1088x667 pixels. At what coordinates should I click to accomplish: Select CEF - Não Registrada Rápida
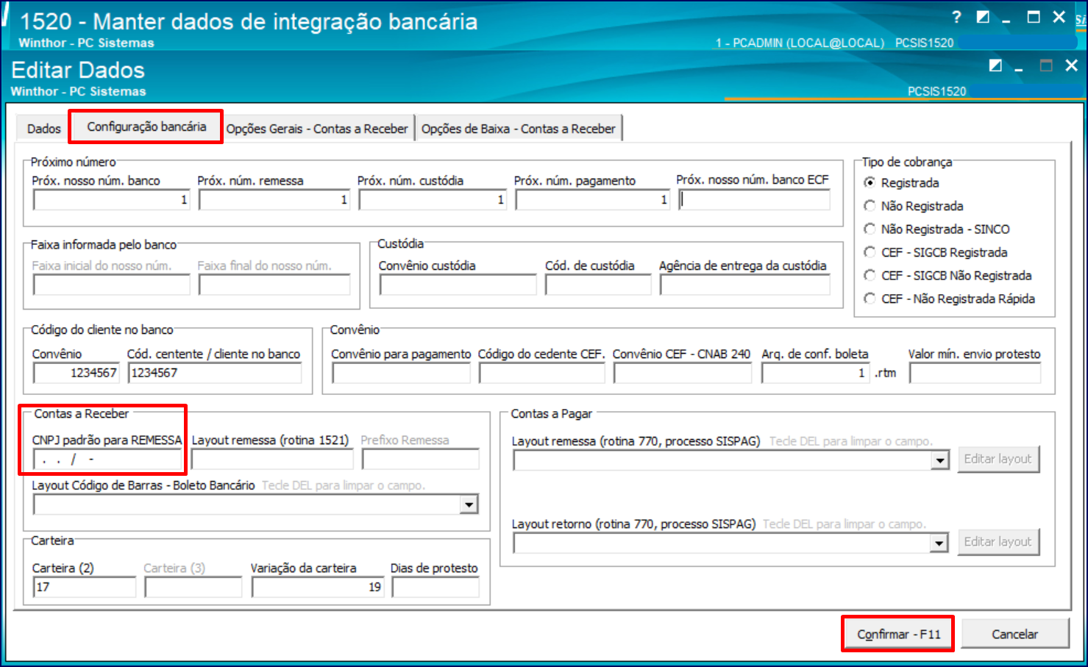tap(870, 299)
